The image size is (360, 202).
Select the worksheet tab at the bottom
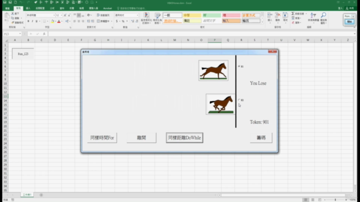[x=27, y=195]
